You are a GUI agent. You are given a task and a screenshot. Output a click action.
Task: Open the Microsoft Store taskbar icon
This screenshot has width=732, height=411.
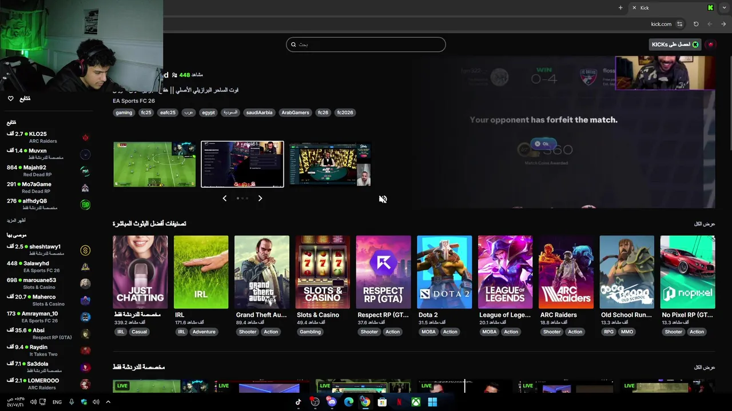tap(382, 402)
